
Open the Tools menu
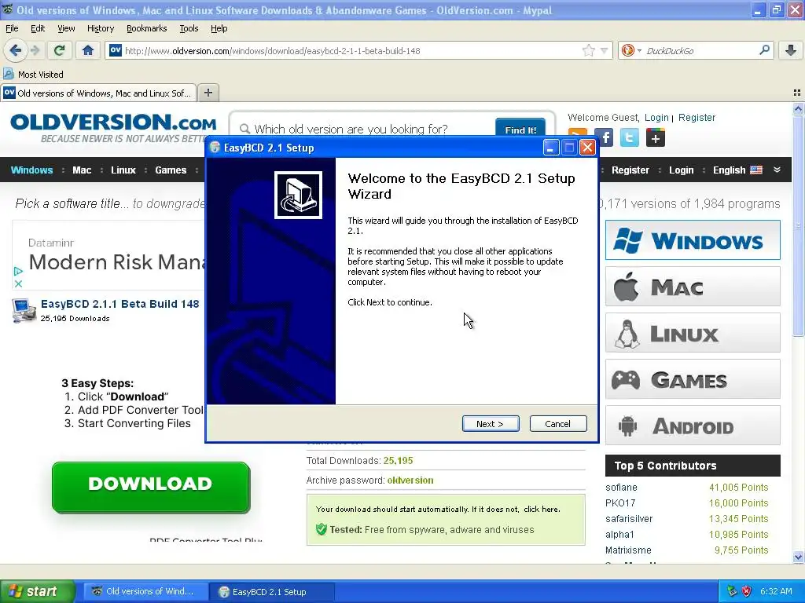[189, 29]
